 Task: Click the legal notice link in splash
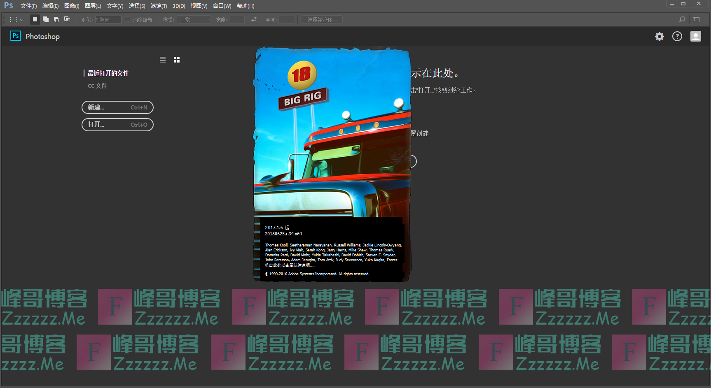coord(289,265)
